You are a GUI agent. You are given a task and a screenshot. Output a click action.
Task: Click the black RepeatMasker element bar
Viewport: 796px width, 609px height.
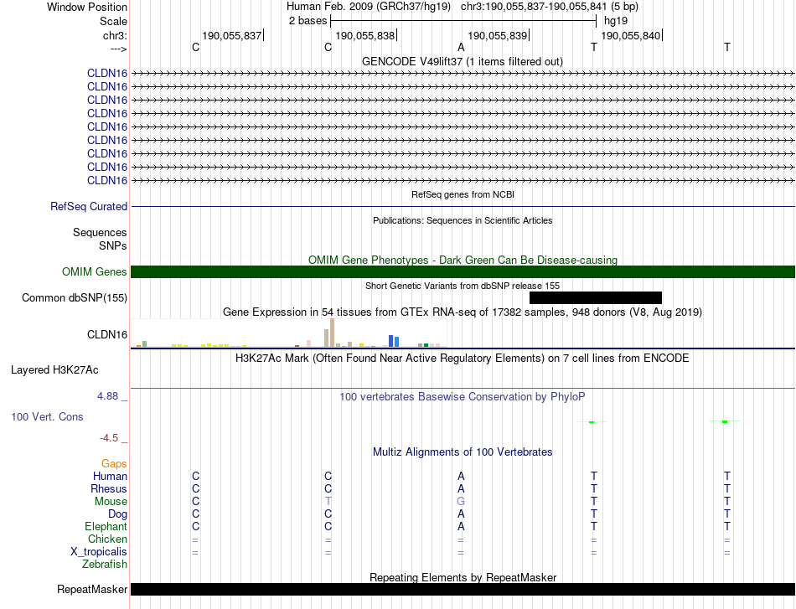463,589
